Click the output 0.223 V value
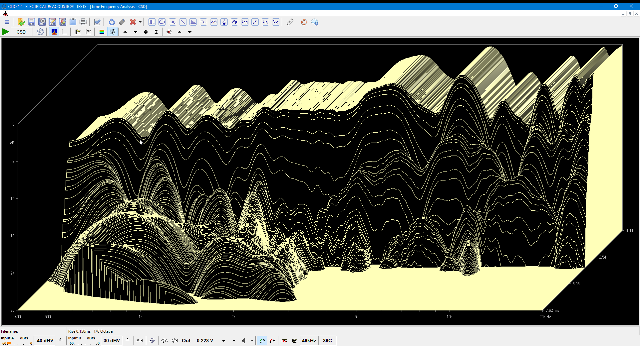The height and width of the screenshot is (346, 640). [x=205, y=341]
